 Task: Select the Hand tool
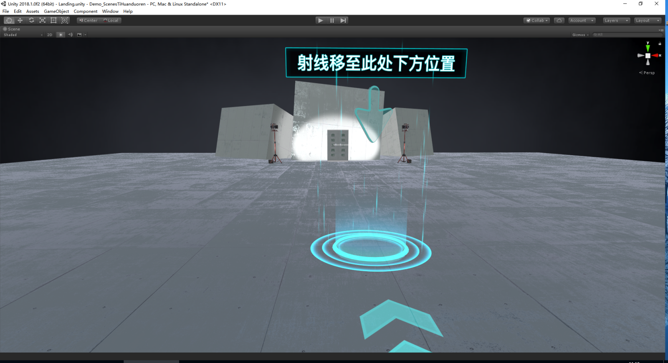tap(9, 20)
